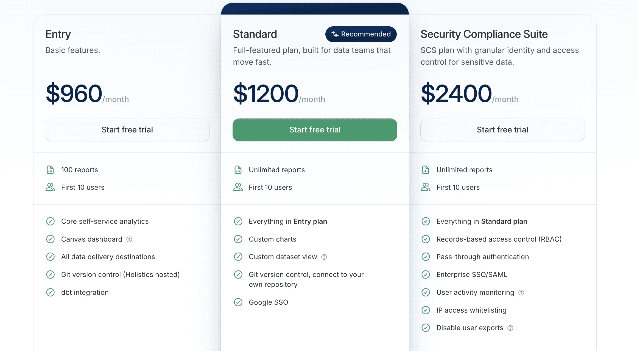Viewport: 637px width, 351px height.
Task: Click check icon next to Google SSO
Action: 238,302
